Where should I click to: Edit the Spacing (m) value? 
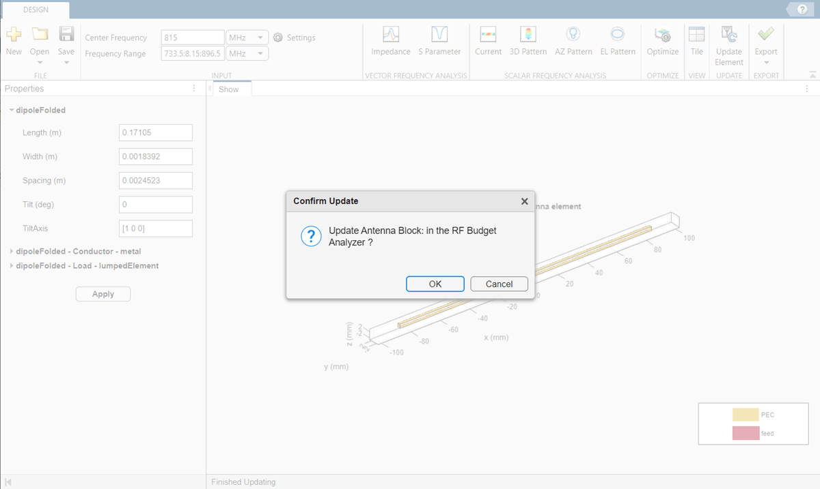click(x=156, y=180)
